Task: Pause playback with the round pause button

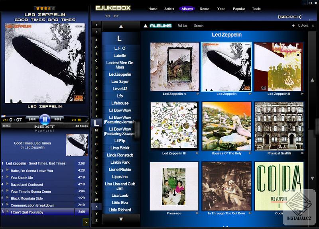Action: click(x=45, y=119)
